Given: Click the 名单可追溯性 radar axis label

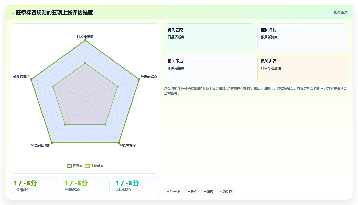Looking at the screenshot, I should 41,146.
